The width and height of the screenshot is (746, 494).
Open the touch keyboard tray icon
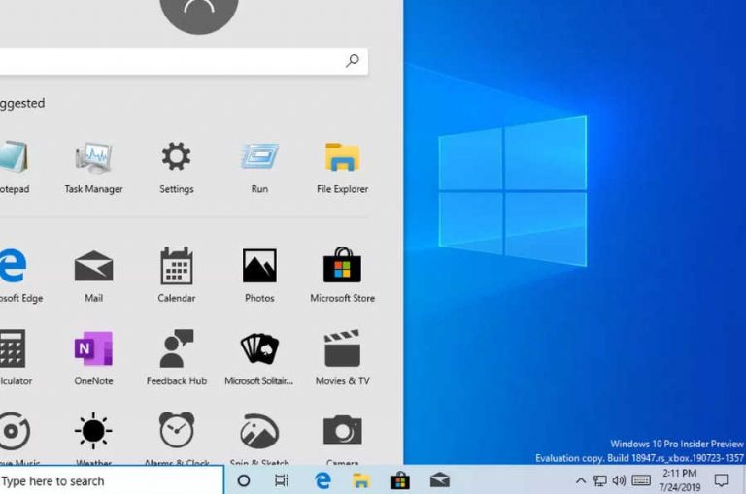click(x=641, y=480)
